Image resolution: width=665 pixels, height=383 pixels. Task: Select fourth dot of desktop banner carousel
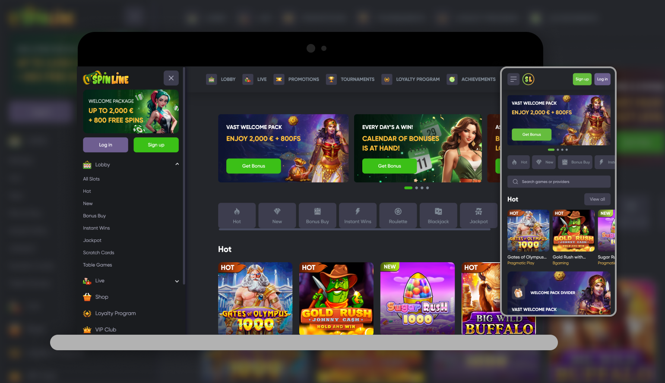point(427,188)
